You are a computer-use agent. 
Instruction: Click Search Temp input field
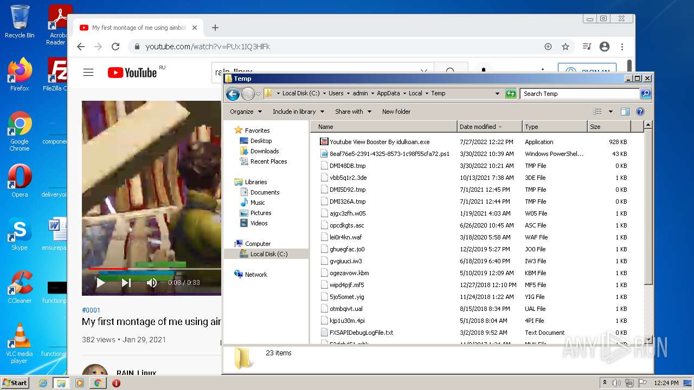coord(579,94)
